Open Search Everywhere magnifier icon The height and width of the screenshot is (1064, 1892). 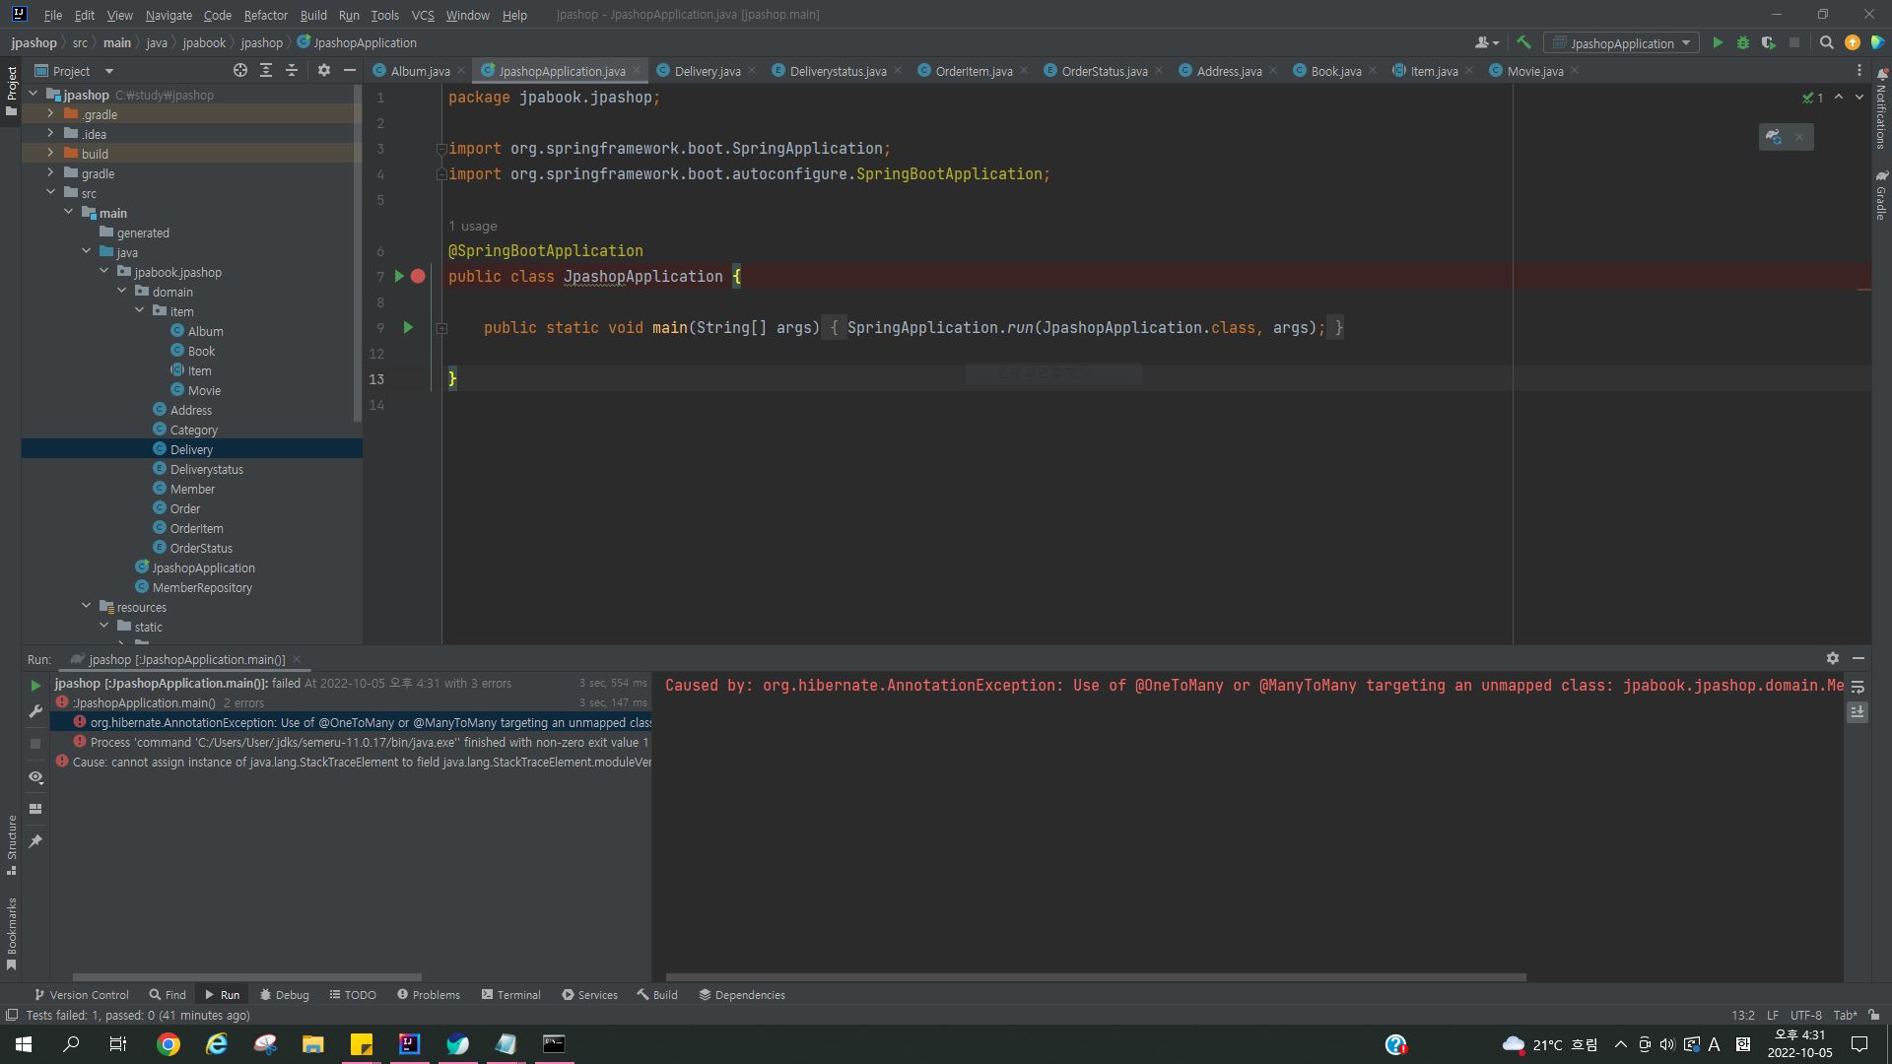[1826, 42]
